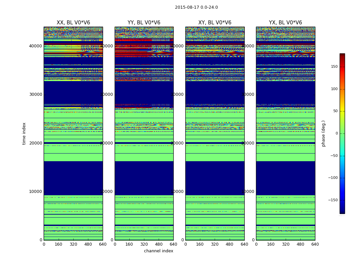Viewport: 350px width, 267px height.
Task: Click the 'phase (deg.)' colorbar label
Action: click(x=323, y=133)
